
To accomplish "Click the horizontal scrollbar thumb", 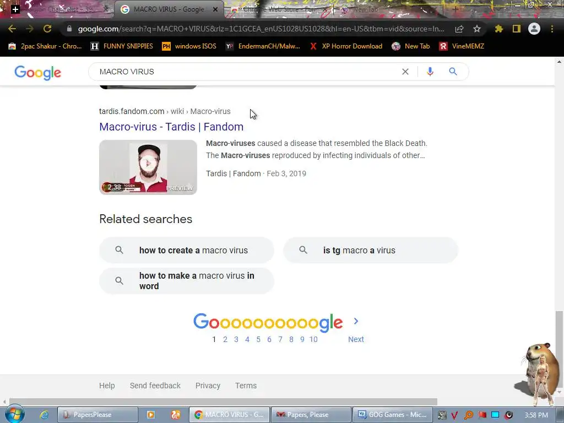I will [223, 402].
